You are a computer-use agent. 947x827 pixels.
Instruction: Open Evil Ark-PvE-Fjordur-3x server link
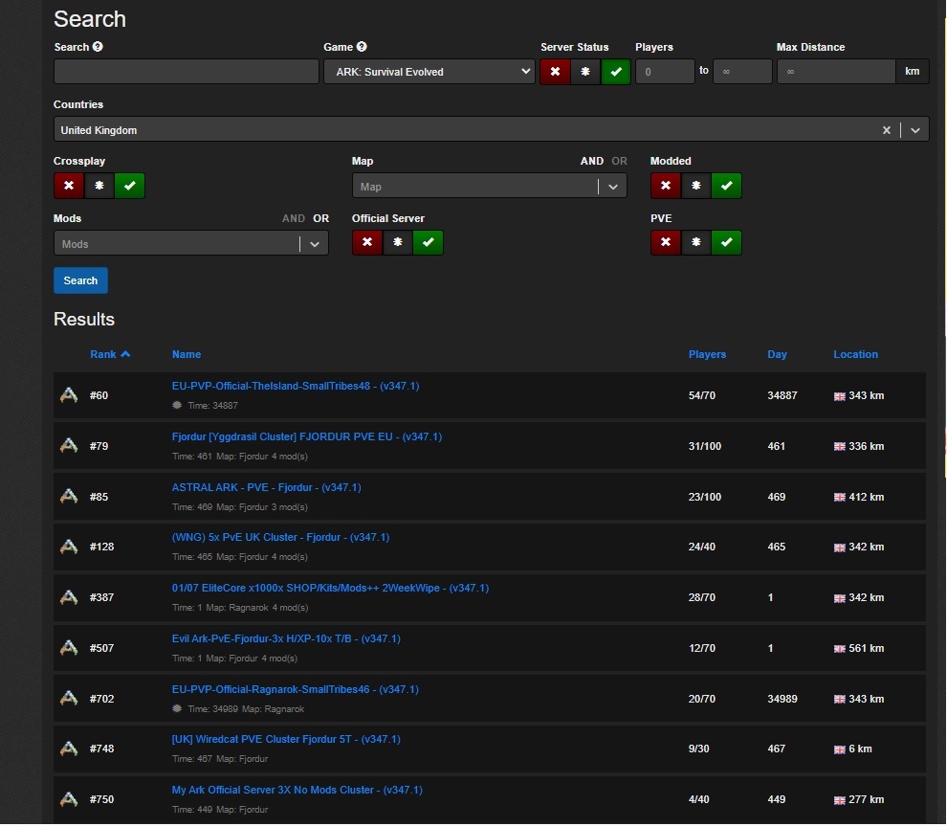[286, 639]
